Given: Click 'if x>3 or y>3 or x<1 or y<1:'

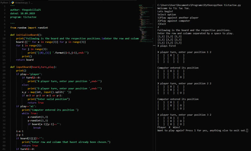Looking at the screenshot, I should pyautogui.click(x=42, y=95).
